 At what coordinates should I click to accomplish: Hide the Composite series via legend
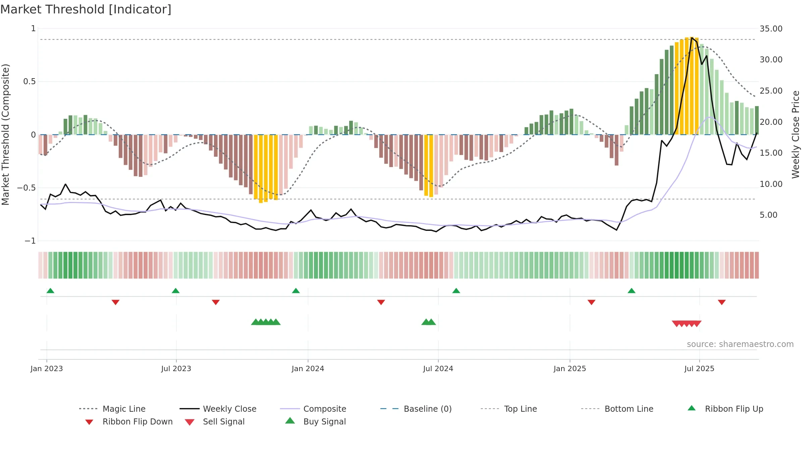coord(313,409)
